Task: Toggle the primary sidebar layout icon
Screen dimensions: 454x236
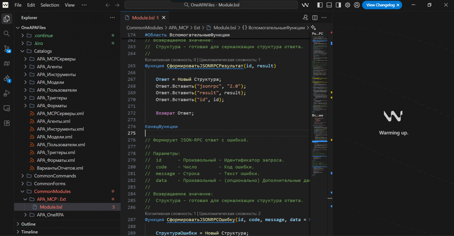Action: tap(319, 5)
